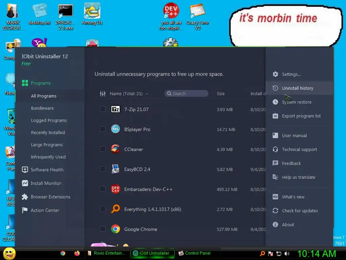Switch to Control Panel taskbar window
This screenshot has height=260, width=346.
198,253
